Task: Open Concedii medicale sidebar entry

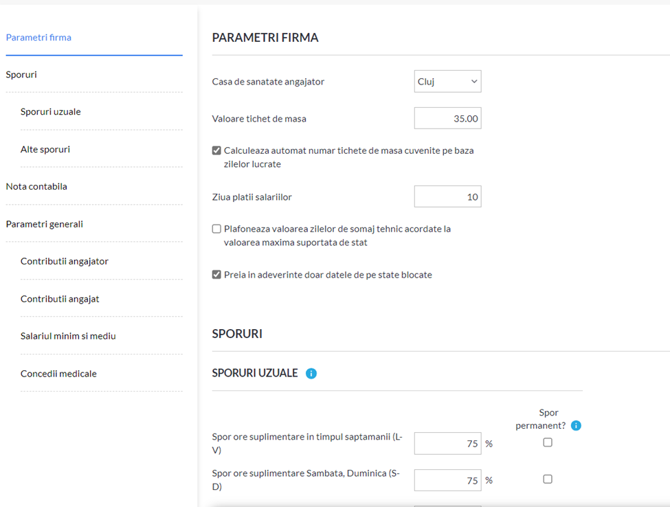Action: (x=58, y=374)
